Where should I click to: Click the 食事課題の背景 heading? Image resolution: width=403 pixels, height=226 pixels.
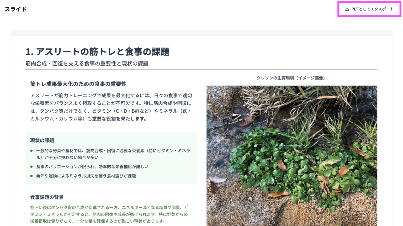[47, 198]
